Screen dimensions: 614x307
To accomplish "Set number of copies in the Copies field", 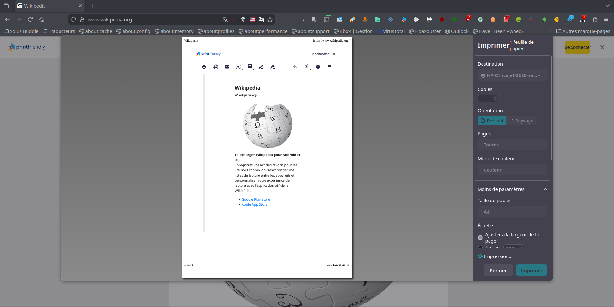I will click(487, 98).
